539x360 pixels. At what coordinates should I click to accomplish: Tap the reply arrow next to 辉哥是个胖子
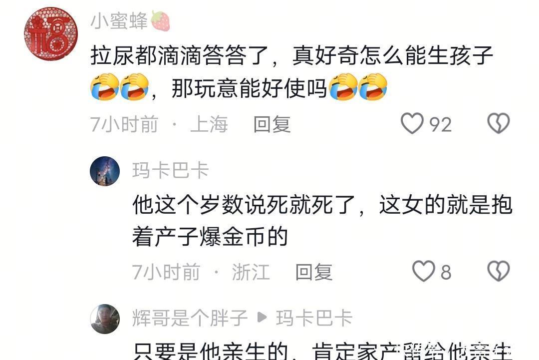tap(262, 318)
